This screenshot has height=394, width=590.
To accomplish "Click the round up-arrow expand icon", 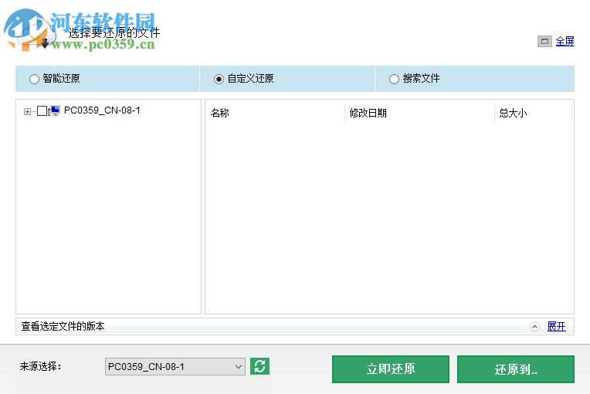I will pyautogui.click(x=534, y=327).
